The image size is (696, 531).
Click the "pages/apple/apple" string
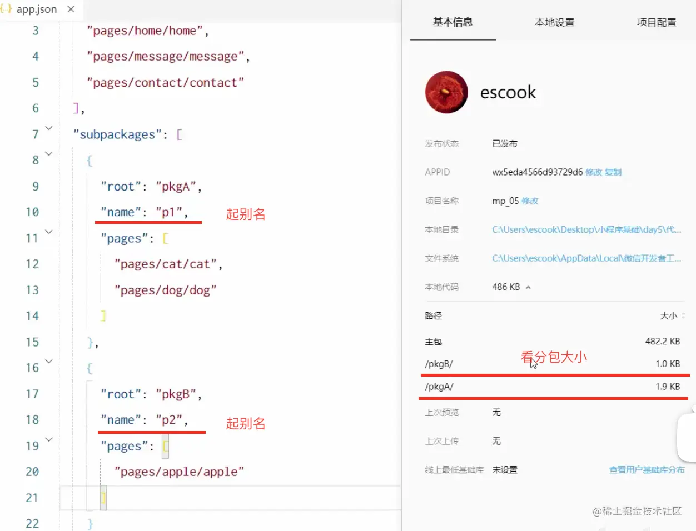pos(179,472)
